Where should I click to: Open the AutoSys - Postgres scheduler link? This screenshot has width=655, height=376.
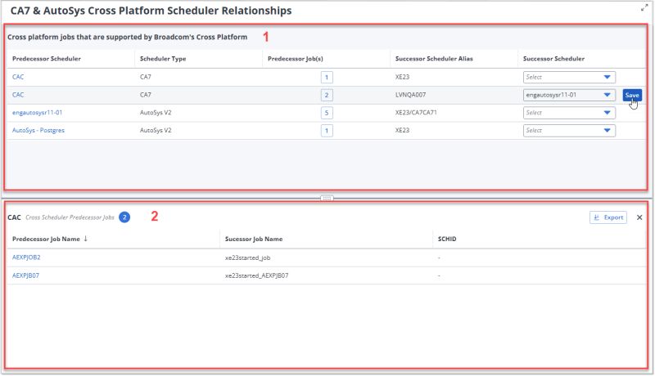(38, 131)
